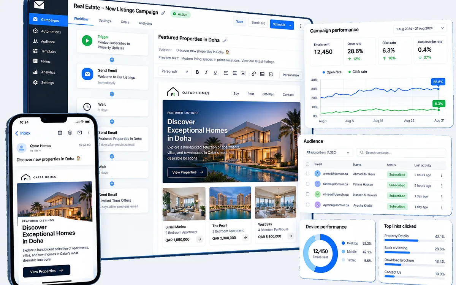Insert a bulleted list
Screen dimensions: 456x285
(226, 73)
